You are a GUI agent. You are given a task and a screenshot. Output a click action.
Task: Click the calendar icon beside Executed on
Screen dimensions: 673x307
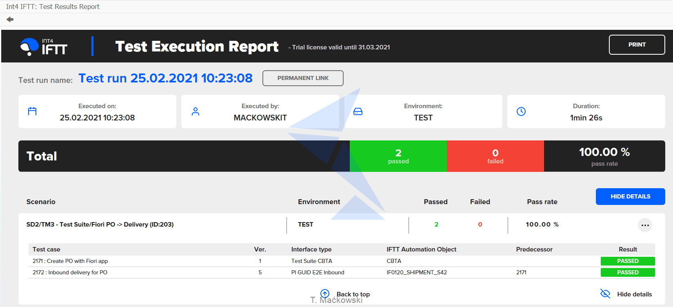click(32, 111)
